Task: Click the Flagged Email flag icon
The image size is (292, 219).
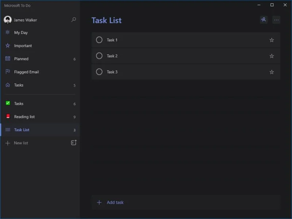Action: pyautogui.click(x=8, y=72)
